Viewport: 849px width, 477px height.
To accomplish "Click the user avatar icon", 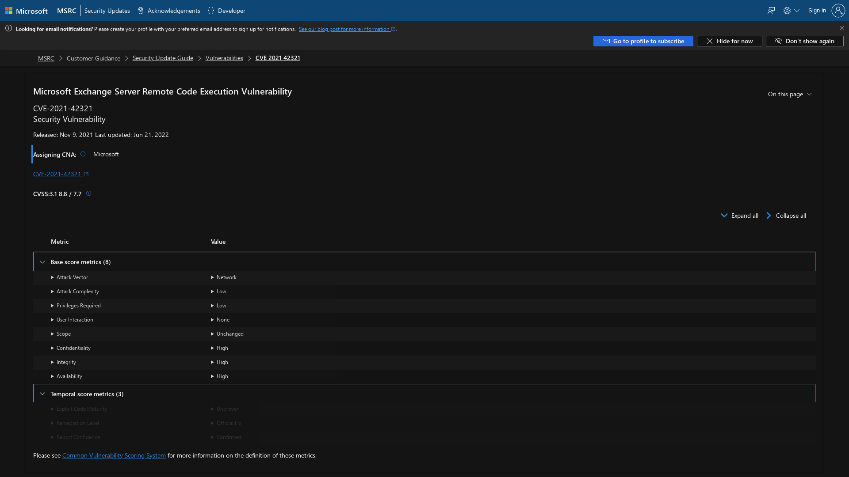I will point(838,11).
